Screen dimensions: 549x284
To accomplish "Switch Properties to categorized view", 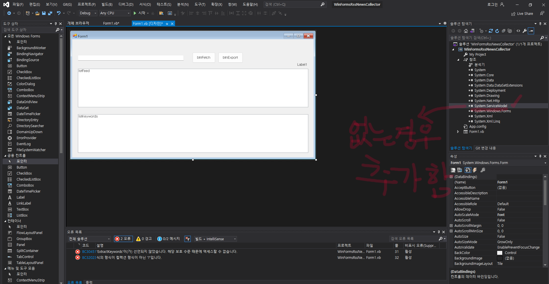I will click(x=453, y=170).
